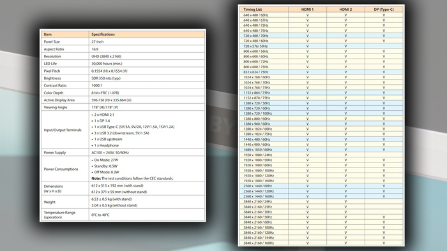Click HDMI 1 "V" in 3840 x 2160 / 160Hz row
This screenshot has width=447, height=251.
coord(308,243)
